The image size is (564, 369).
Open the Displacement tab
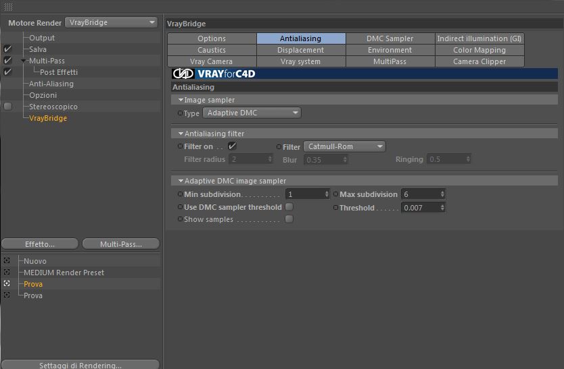click(x=301, y=50)
